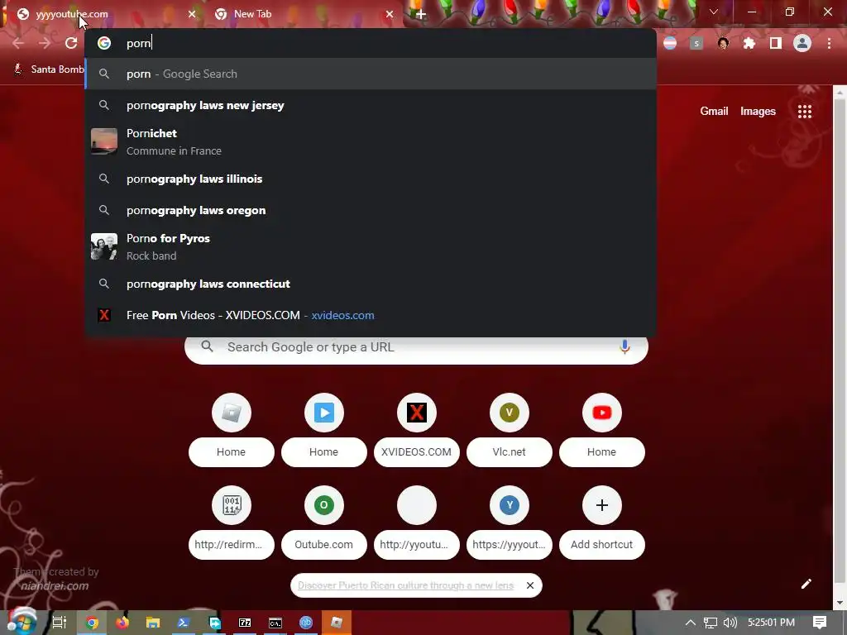Open the volume control in the tray
The height and width of the screenshot is (635, 847).
730,623
